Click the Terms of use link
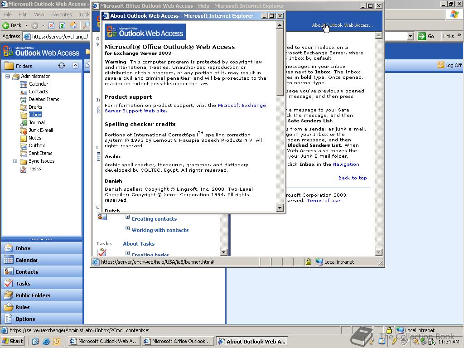 324,201
